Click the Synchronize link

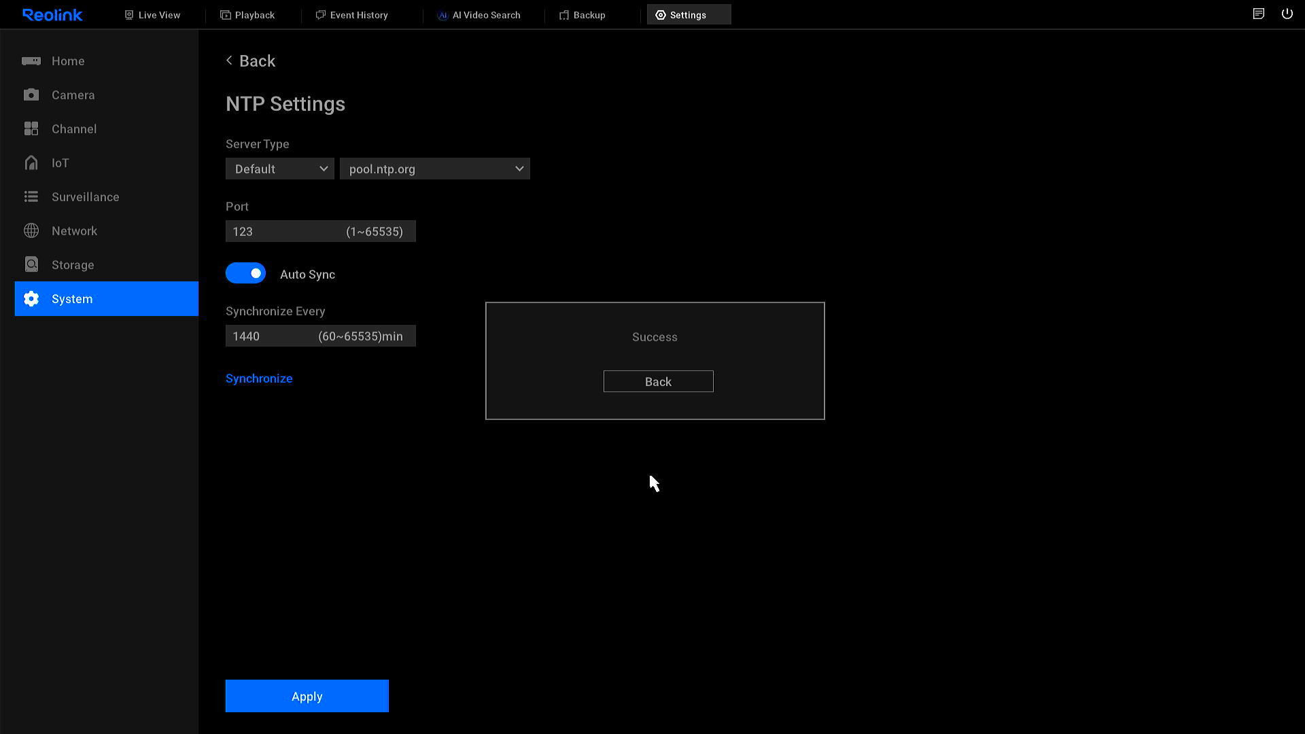(x=259, y=379)
